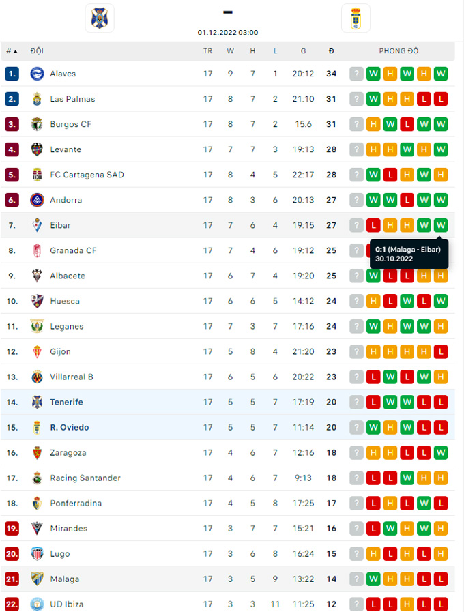Open the Lugo team crest
464x612 pixels.
point(37,554)
